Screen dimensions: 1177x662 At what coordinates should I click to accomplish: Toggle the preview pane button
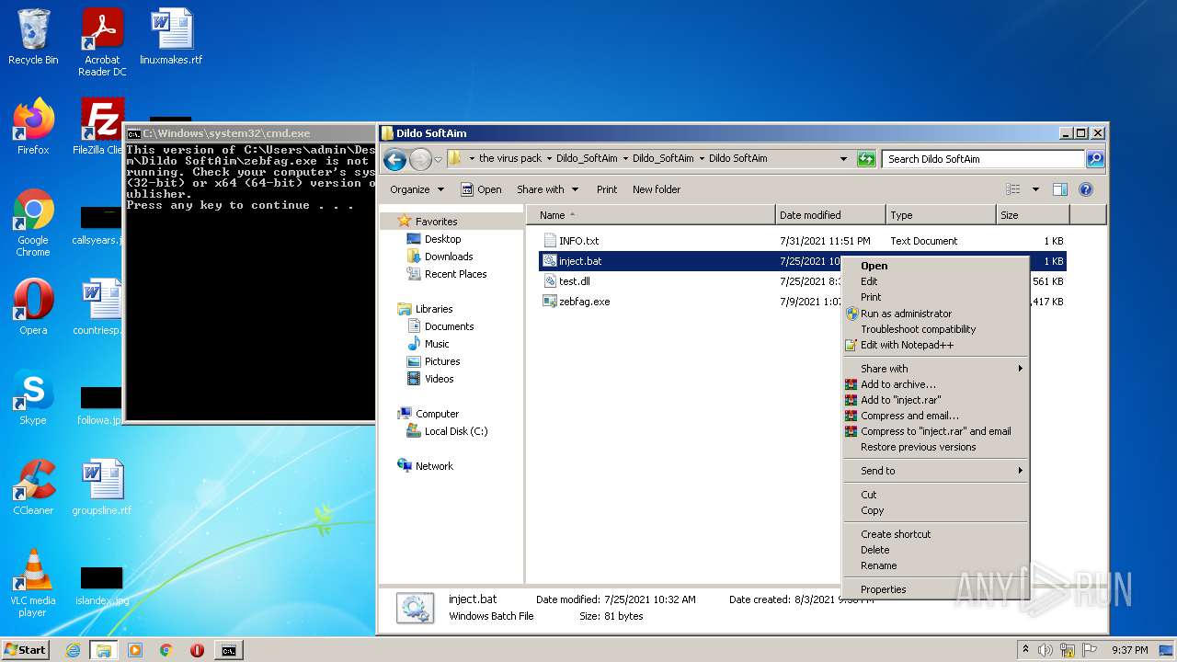(x=1059, y=189)
